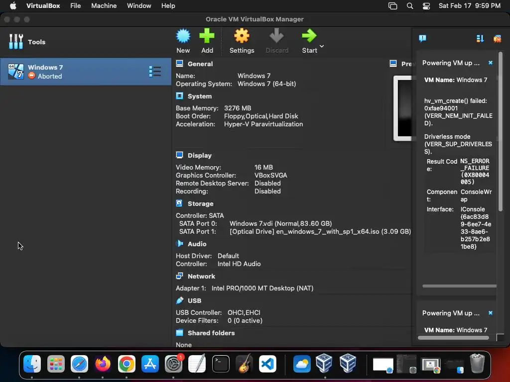The image size is (510, 382).
Task: Open Firefox from the dock
Action: point(103,364)
